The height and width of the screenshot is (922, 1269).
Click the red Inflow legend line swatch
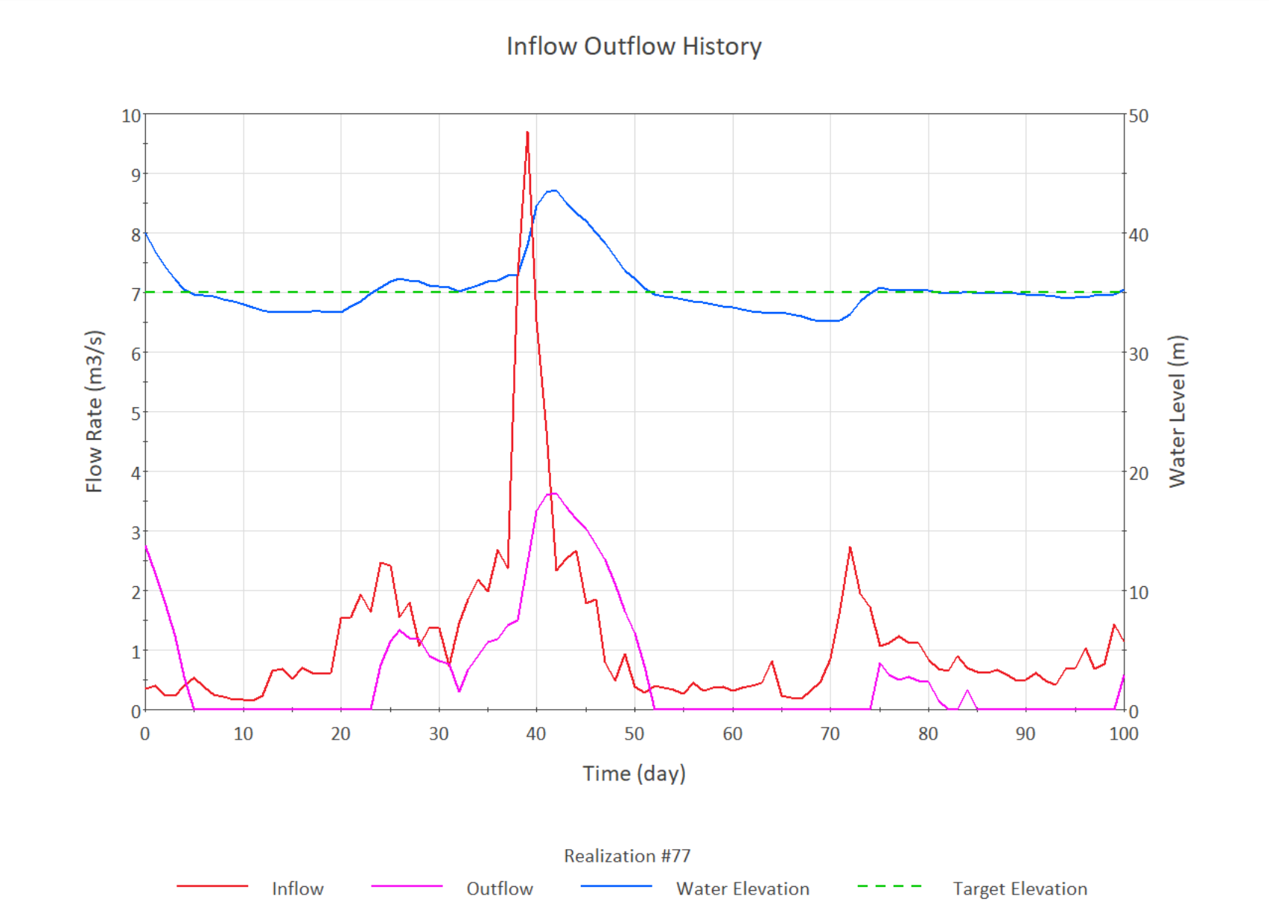pos(212,886)
